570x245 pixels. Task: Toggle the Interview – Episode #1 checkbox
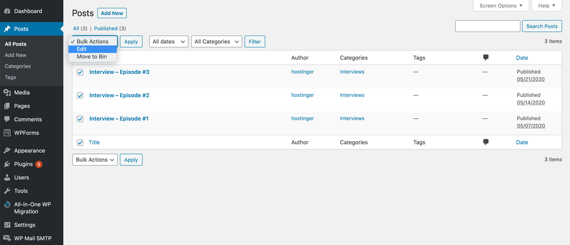80,119
